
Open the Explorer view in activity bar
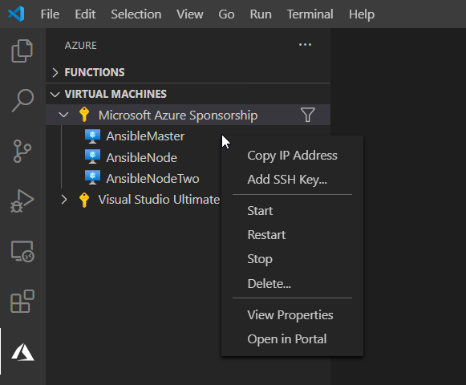click(x=22, y=51)
